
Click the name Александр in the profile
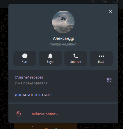[x=64, y=38]
